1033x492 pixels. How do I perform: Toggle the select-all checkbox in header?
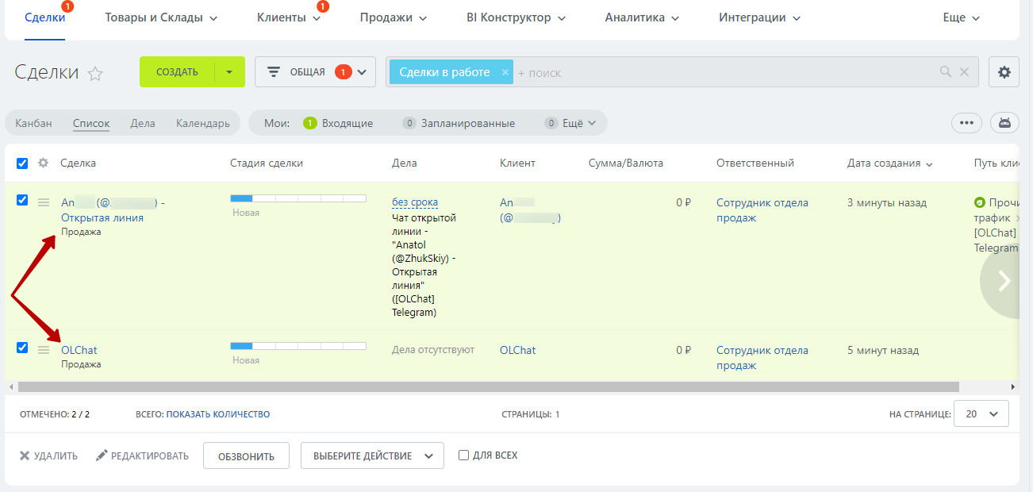[22, 163]
